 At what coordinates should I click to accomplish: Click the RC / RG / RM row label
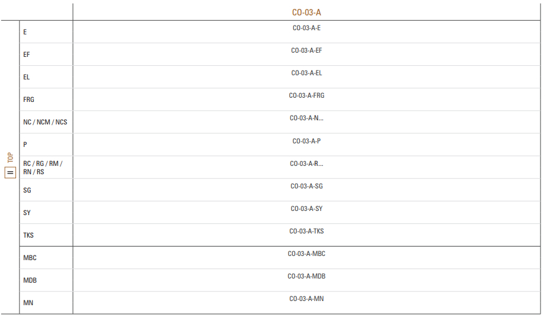43,168
